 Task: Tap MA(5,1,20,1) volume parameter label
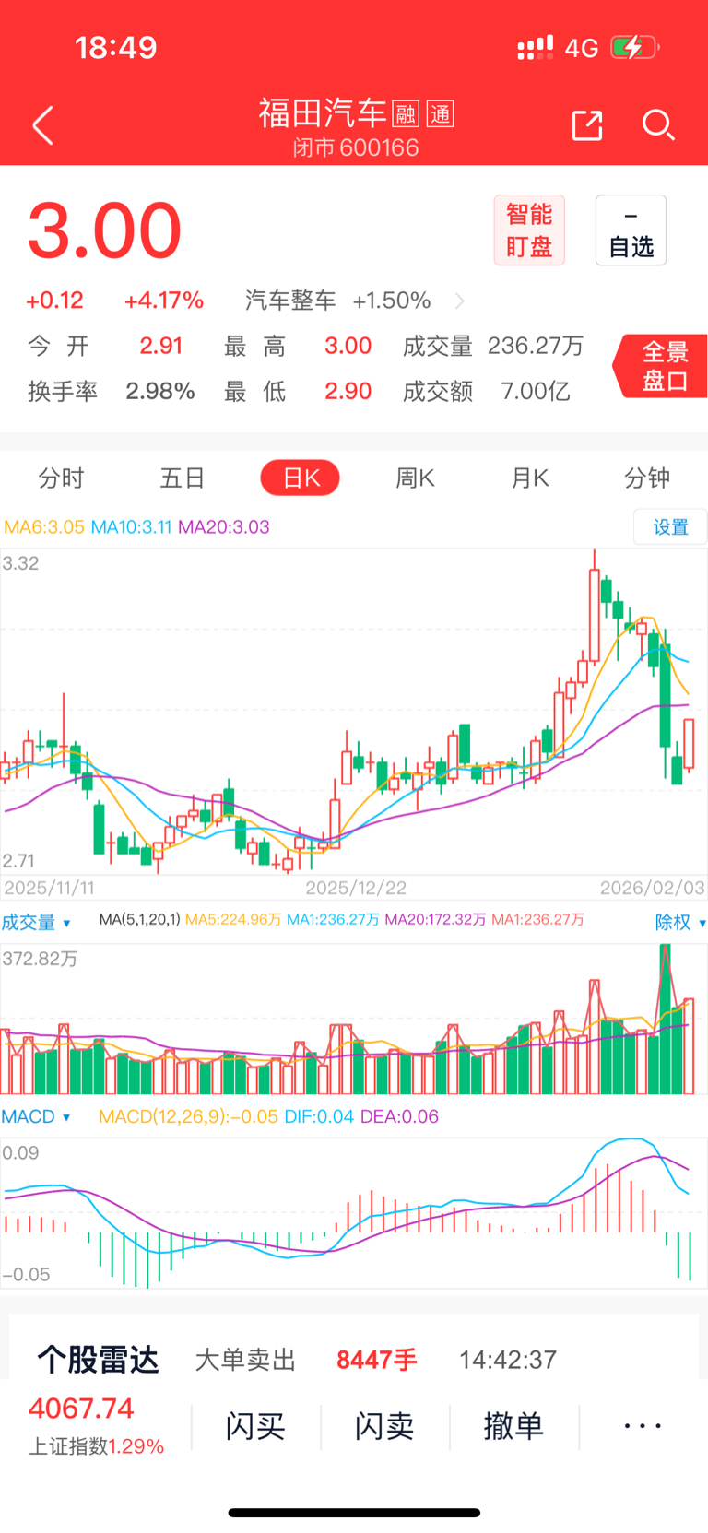point(139,920)
